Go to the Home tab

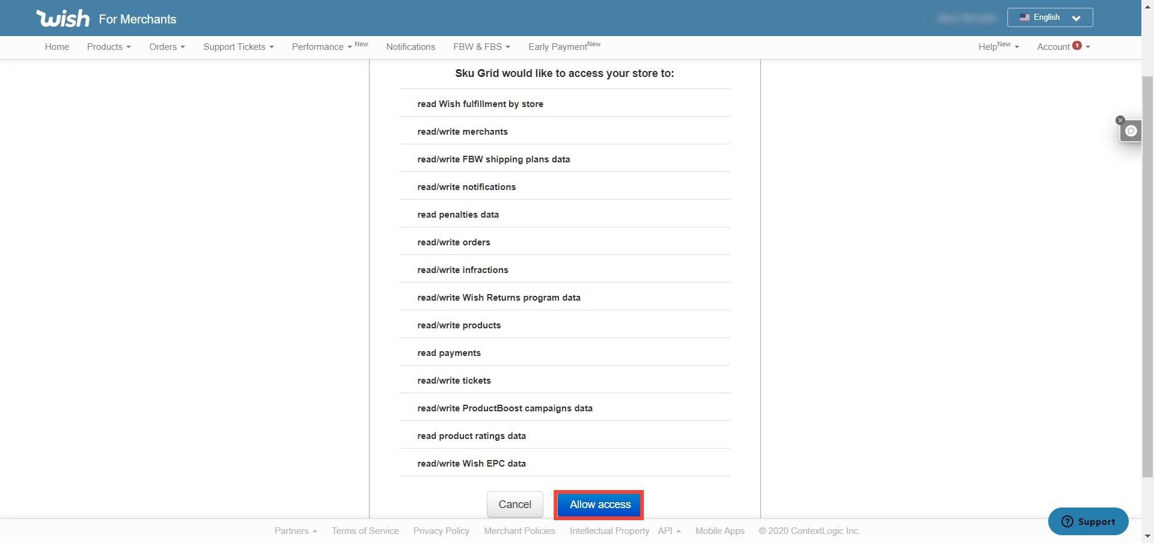point(57,47)
